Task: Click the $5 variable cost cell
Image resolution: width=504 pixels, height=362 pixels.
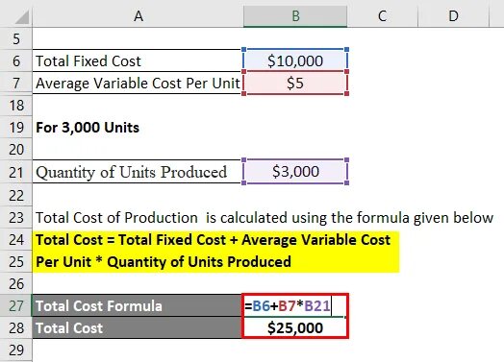Action: click(x=295, y=84)
